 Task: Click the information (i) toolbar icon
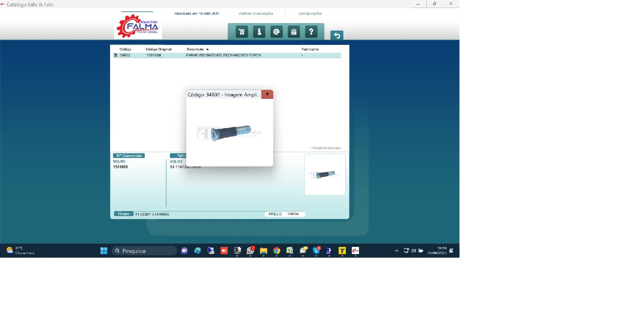[259, 32]
